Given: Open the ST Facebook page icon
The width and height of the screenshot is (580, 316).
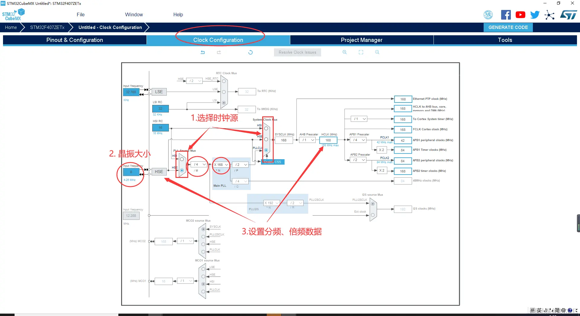Looking at the screenshot, I should [x=506, y=14].
